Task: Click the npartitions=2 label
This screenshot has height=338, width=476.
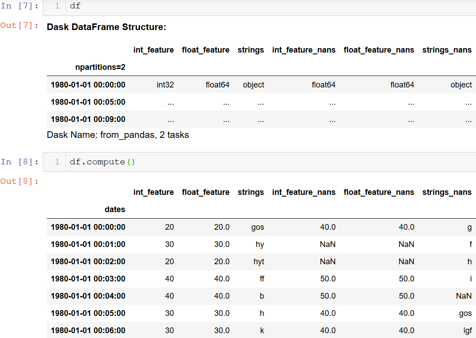Action: [x=100, y=67]
